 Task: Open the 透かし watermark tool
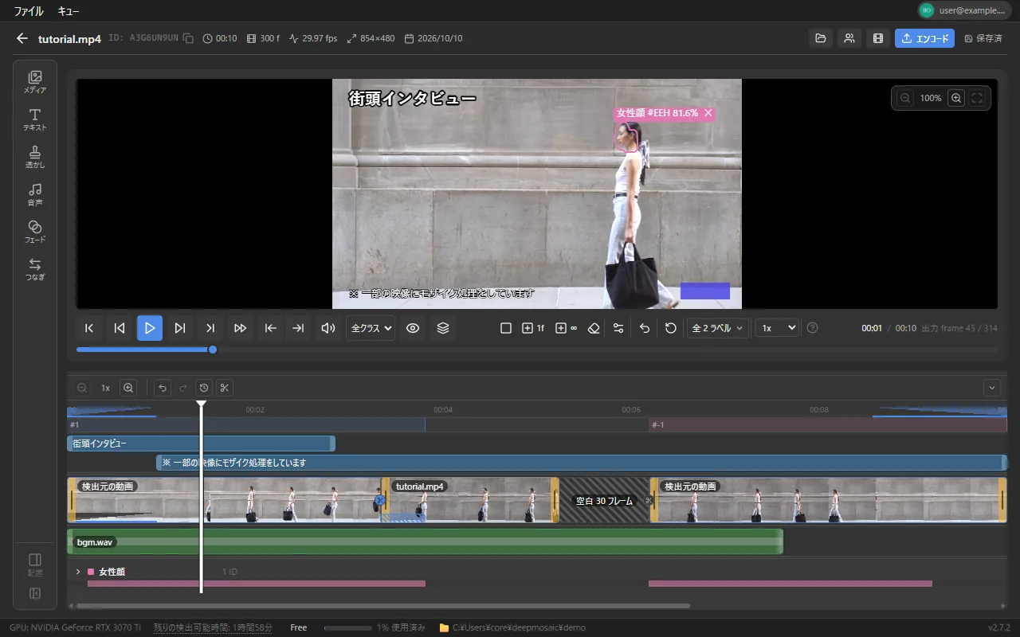click(x=35, y=157)
